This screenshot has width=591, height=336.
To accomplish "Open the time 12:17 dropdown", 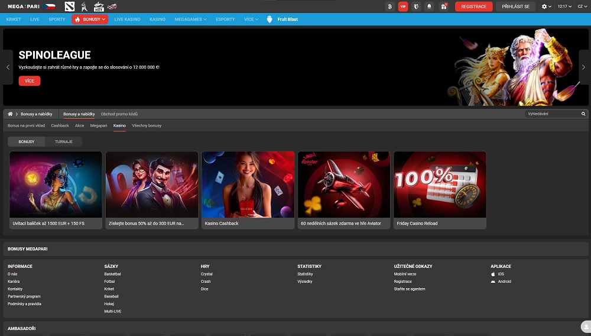I will click(564, 7).
